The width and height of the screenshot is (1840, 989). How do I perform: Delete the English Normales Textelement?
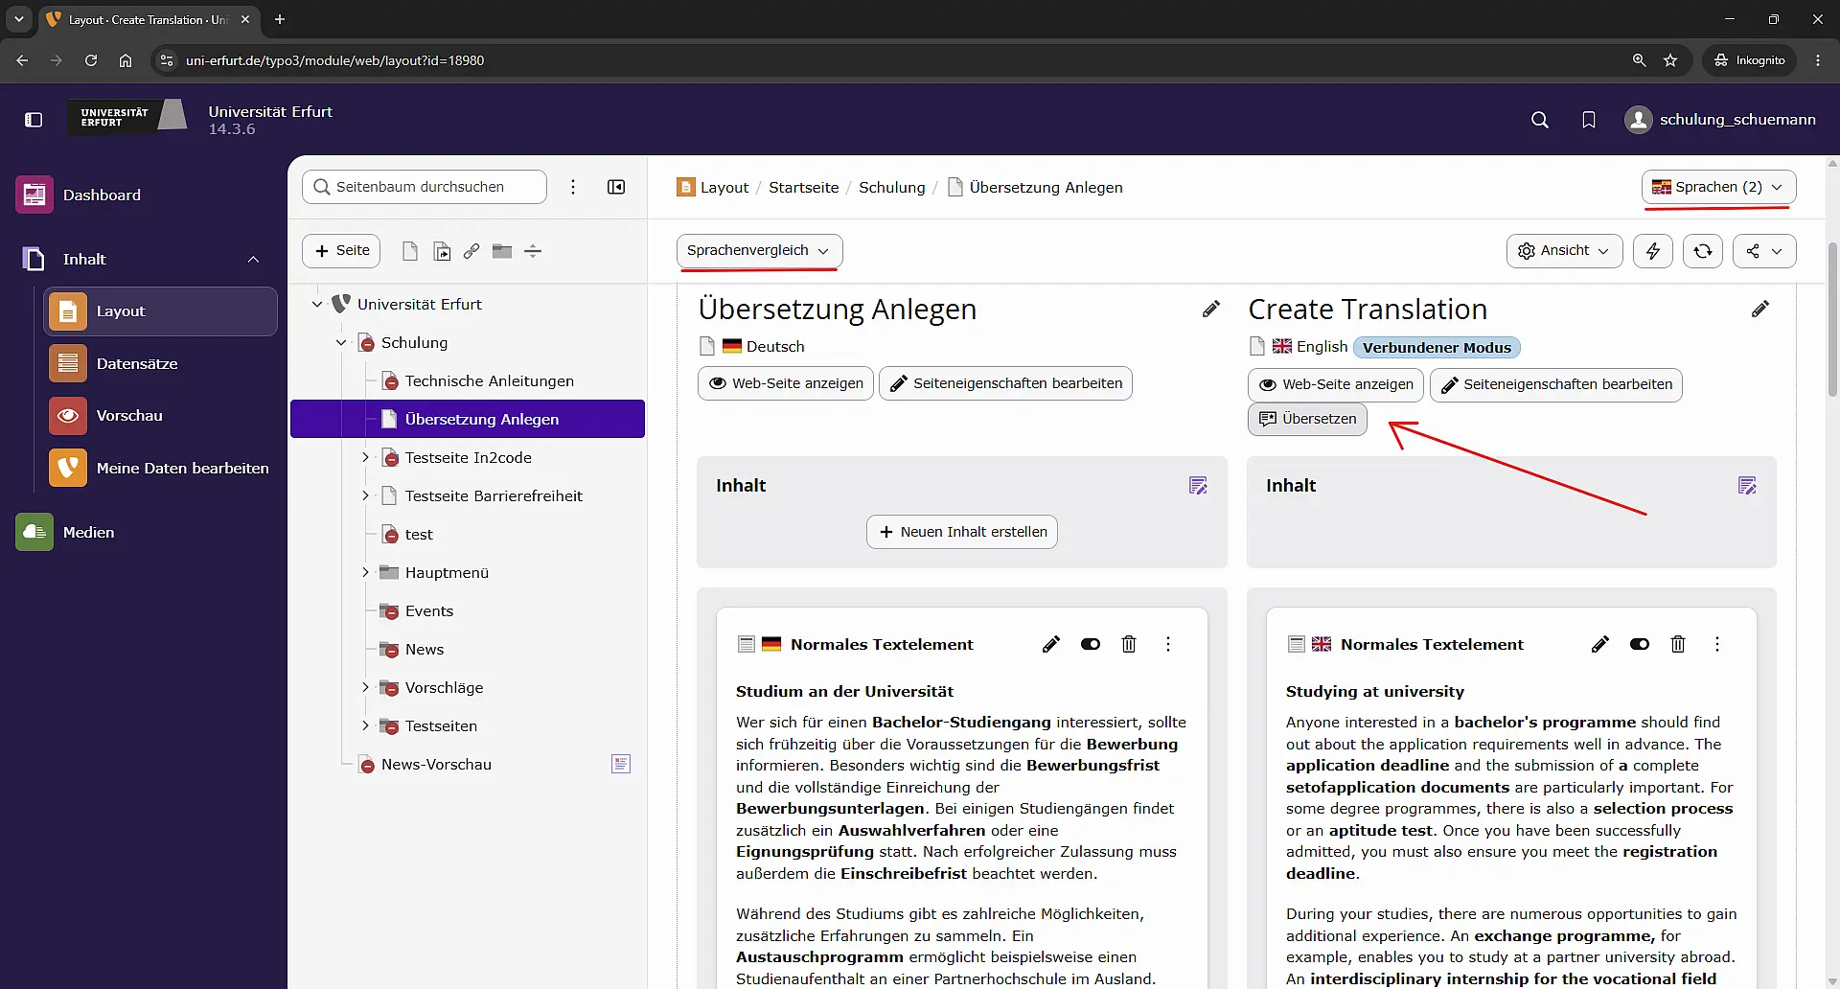(1678, 644)
